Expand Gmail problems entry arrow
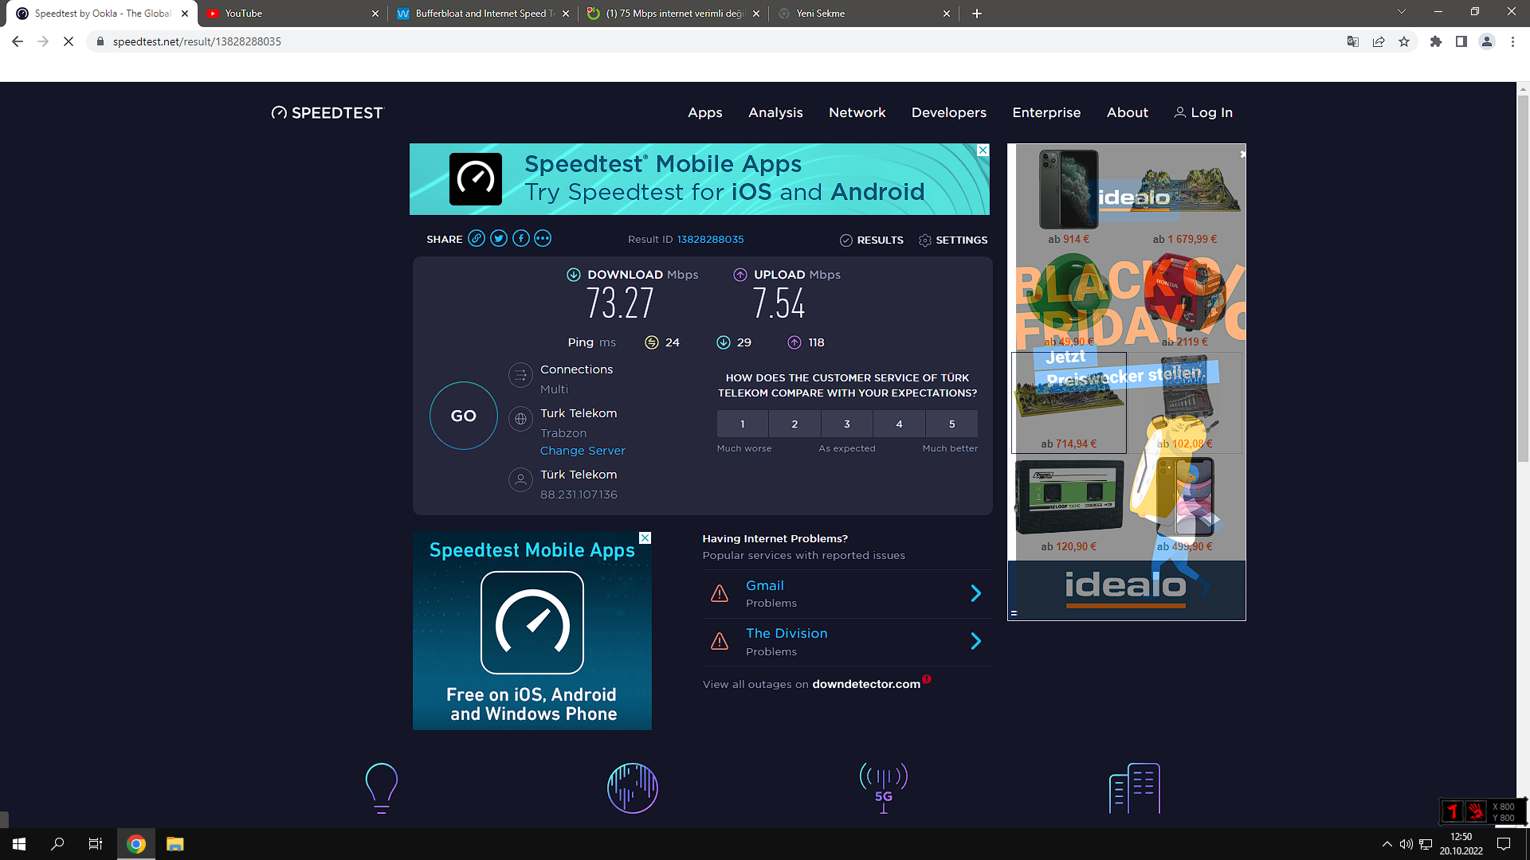The height and width of the screenshot is (860, 1530). pyautogui.click(x=975, y=593)
